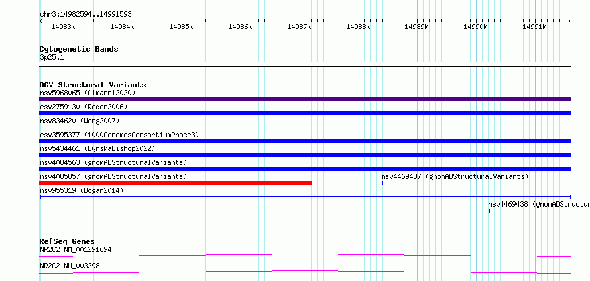Screen dimensions: 590x281
Task: Click the small blue nsv4469437 marker
Action: pyautogui.click(x=383, y=183)
